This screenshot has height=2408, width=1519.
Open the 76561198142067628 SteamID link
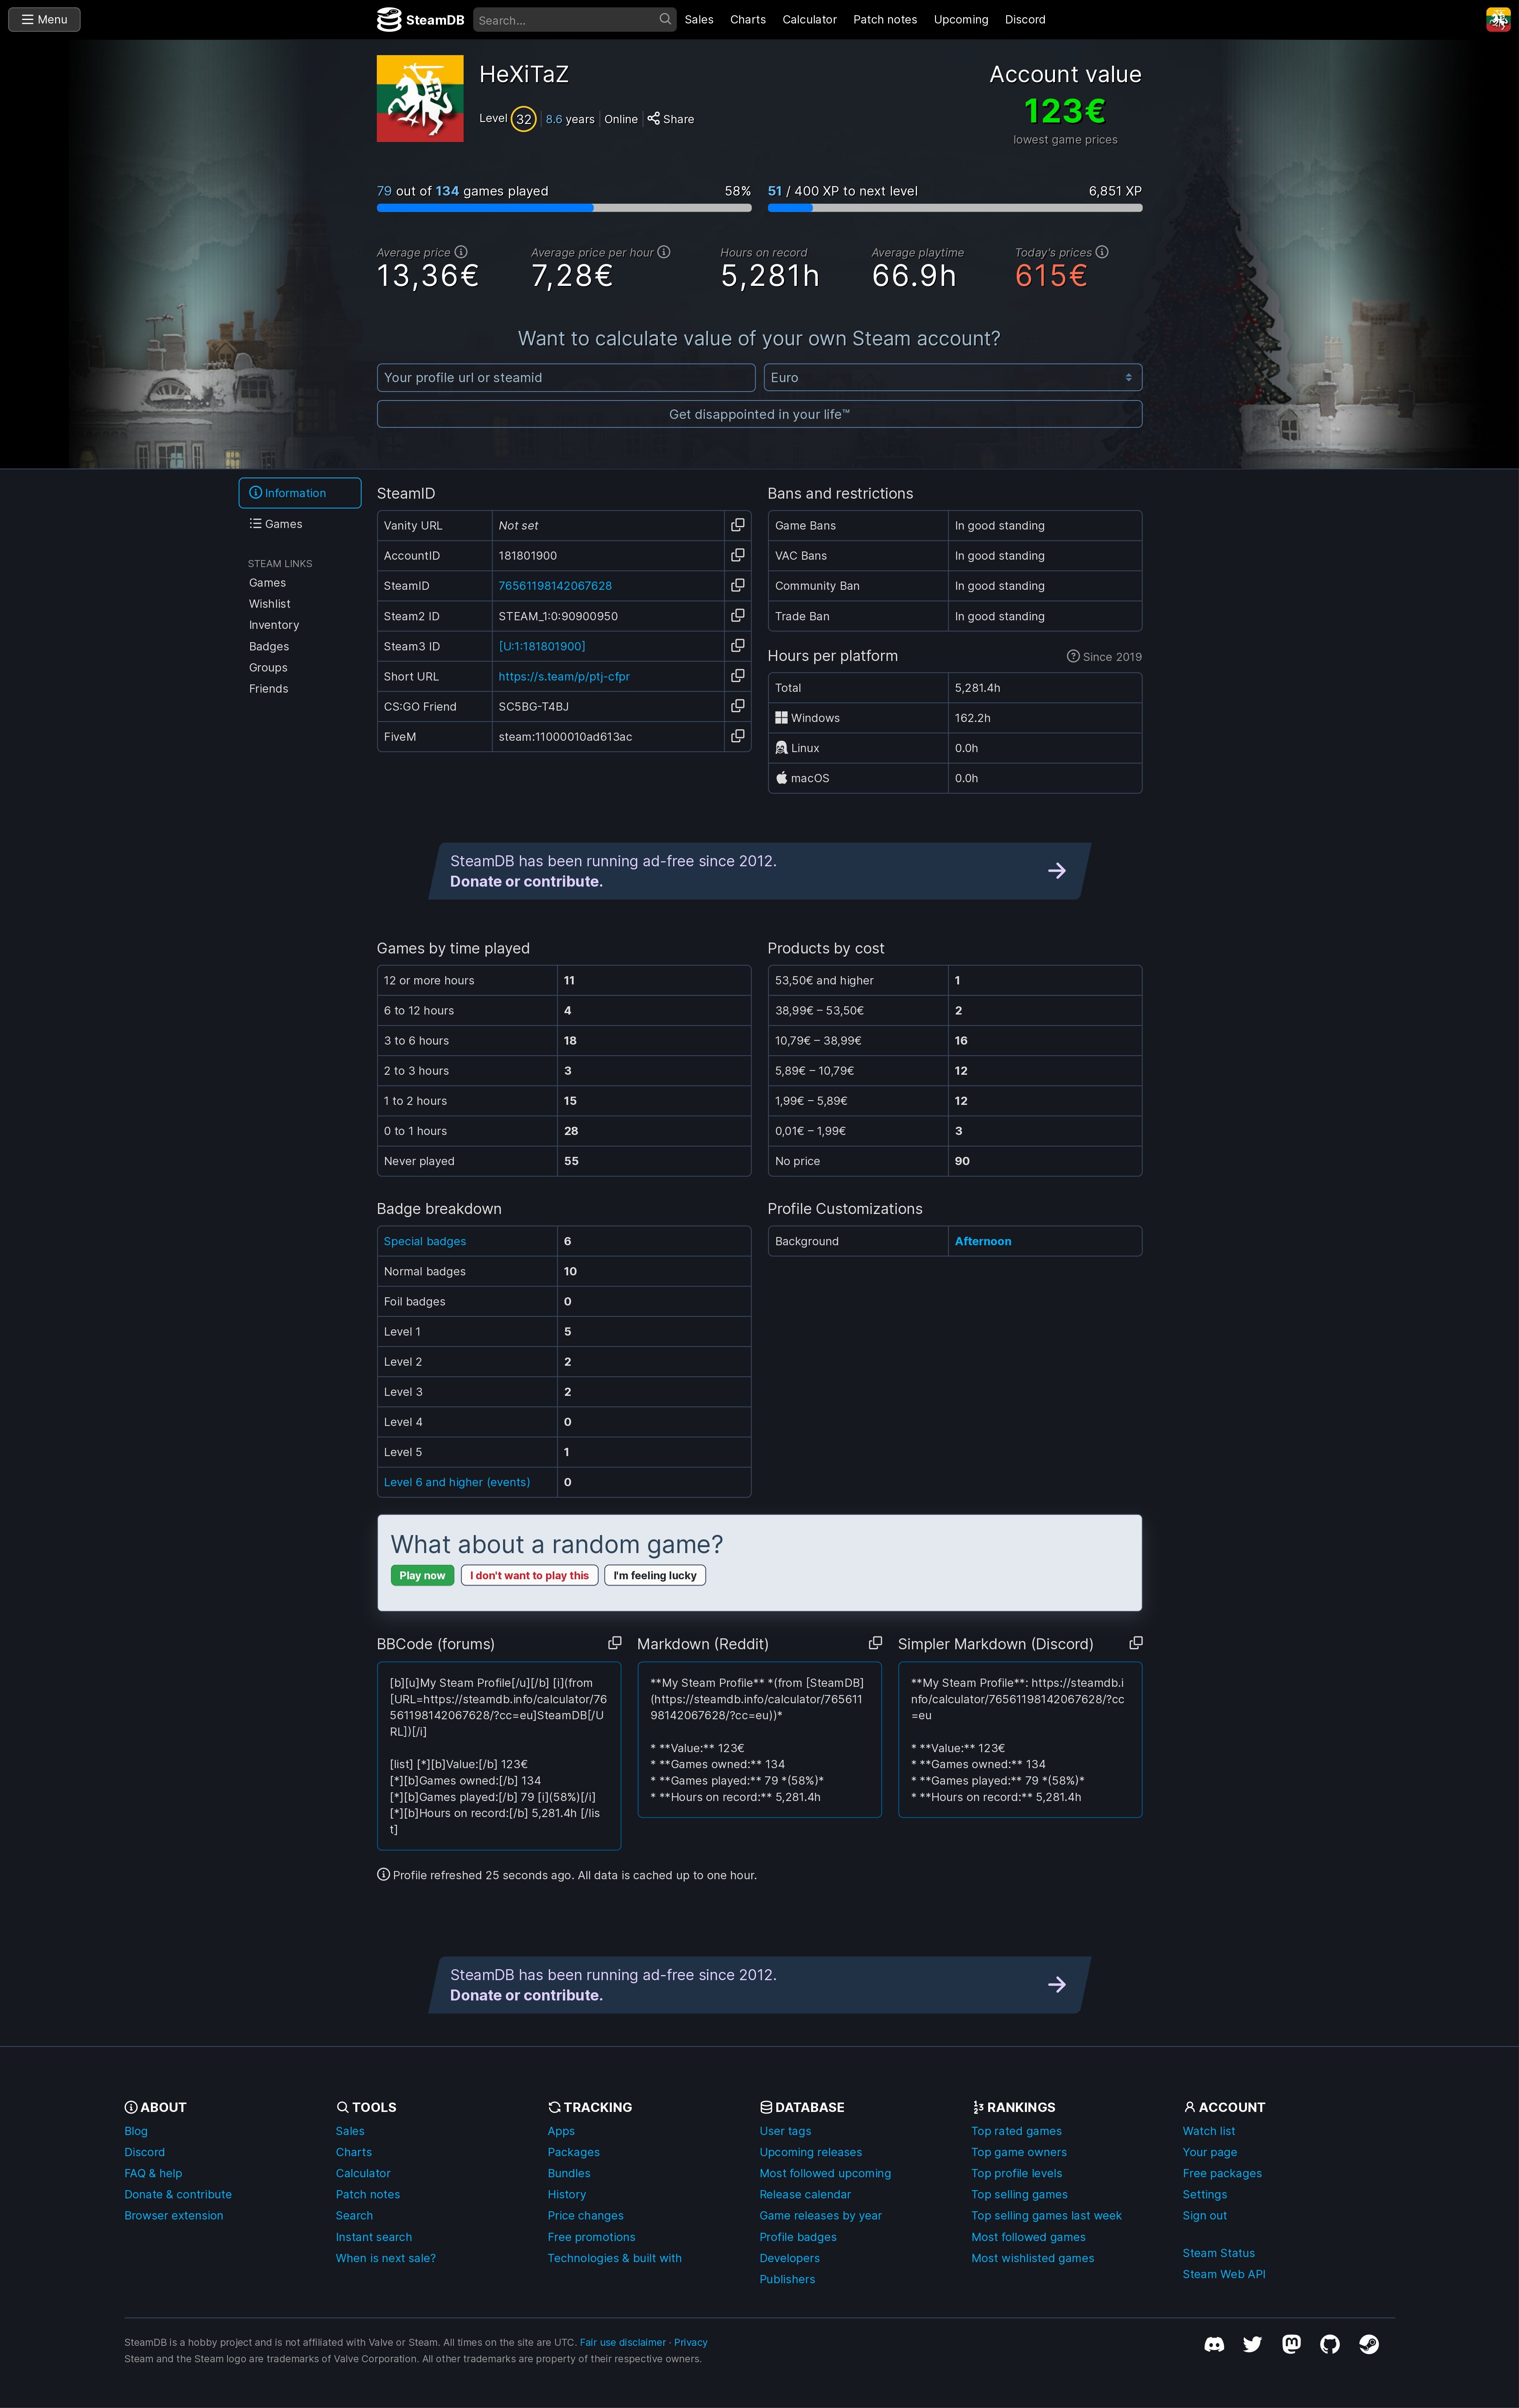(555, 586)
